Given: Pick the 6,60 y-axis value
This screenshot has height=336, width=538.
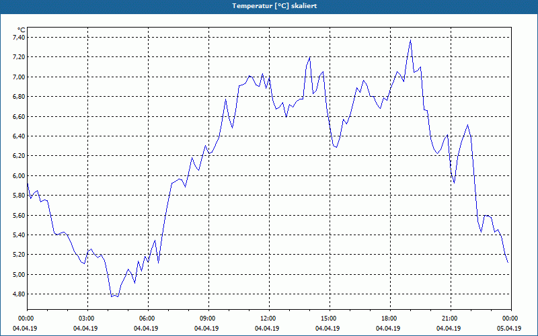Looking at the screenshot, I should point(19,116).
